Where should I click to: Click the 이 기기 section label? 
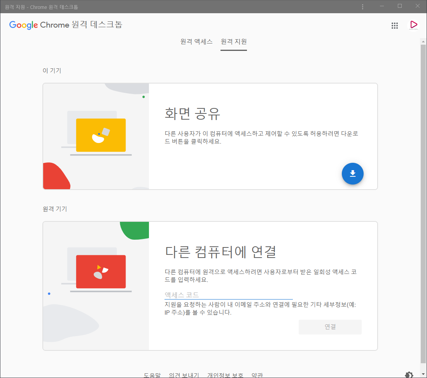pyautogui.click(x=52, y=71)
